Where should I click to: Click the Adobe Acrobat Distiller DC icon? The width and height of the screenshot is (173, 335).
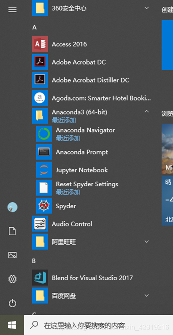[x=40, y=80]
